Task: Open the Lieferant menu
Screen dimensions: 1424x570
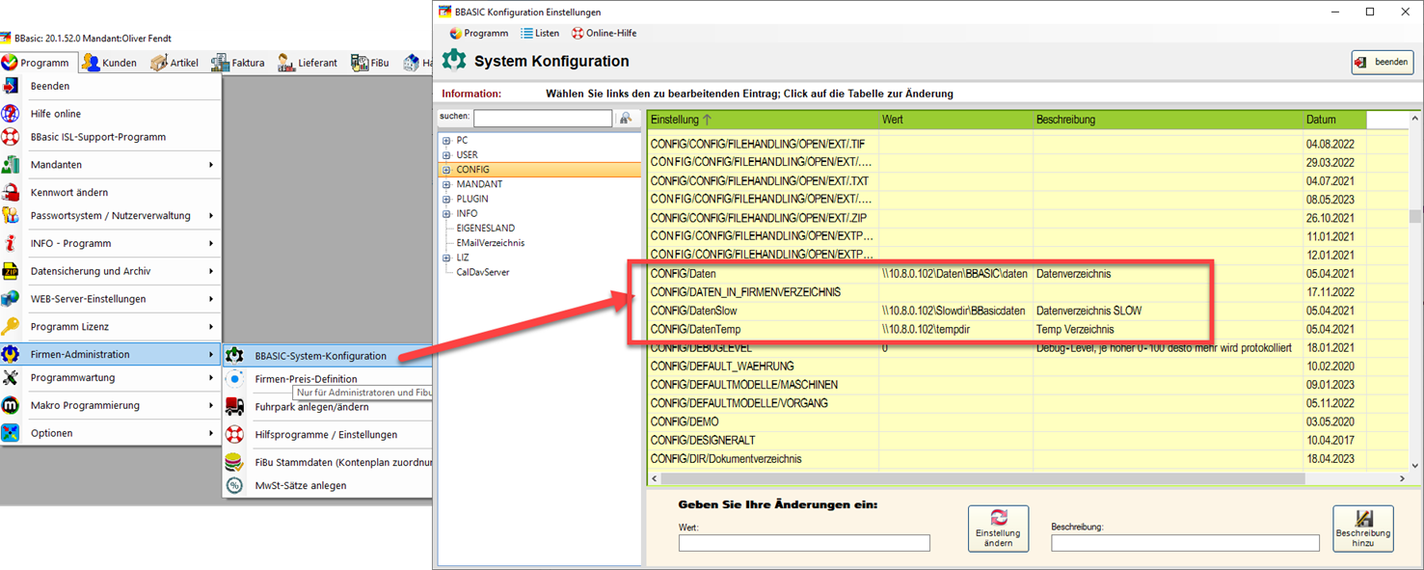Action: click(308, 63)
